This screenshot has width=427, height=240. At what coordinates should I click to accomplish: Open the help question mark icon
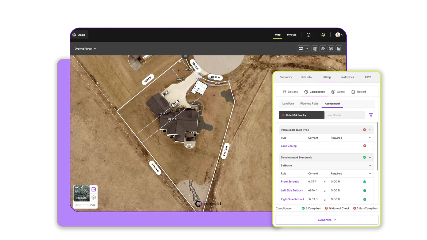coord(309,35)
